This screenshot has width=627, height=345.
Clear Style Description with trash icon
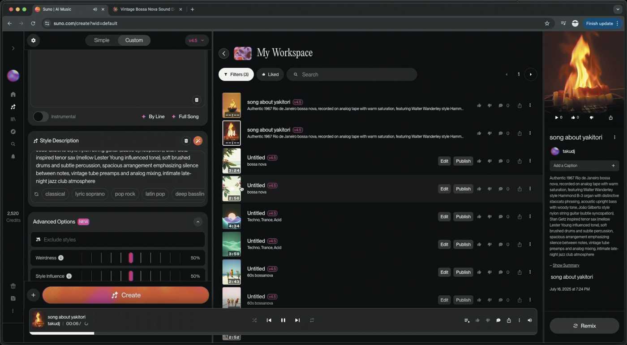(186, 141)
